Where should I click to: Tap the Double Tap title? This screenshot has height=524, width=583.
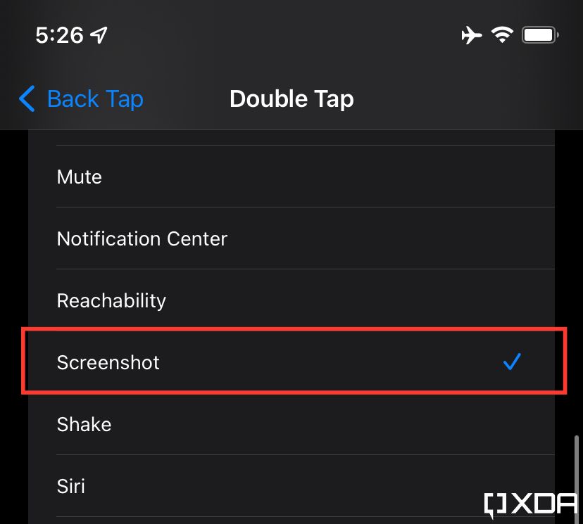pyautogui.click(x=291, y=99)
